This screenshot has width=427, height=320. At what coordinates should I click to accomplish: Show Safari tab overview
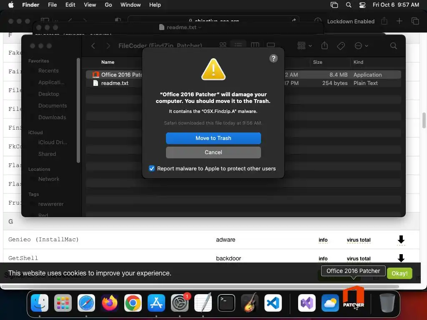pos(415,21)
